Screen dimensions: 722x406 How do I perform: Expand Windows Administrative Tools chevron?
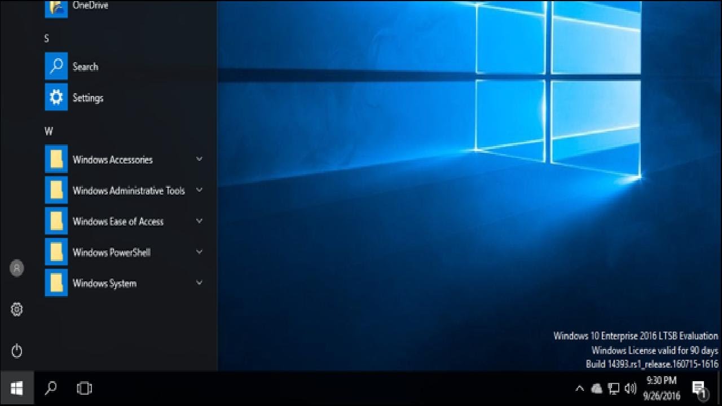point(199,190)
